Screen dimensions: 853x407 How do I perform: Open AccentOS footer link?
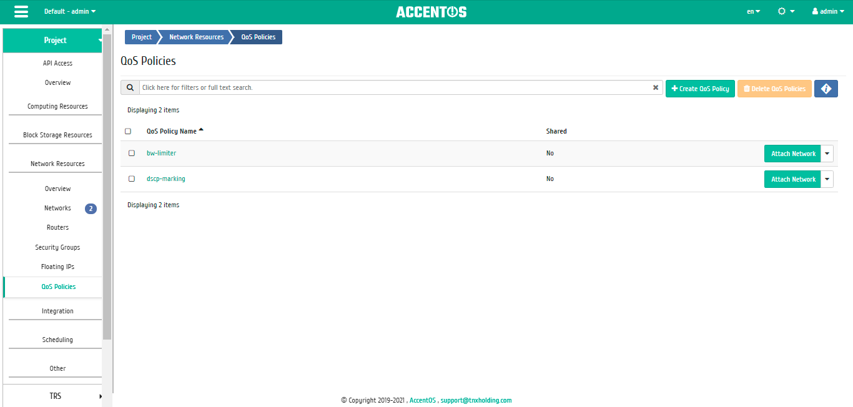coord(422,400)
